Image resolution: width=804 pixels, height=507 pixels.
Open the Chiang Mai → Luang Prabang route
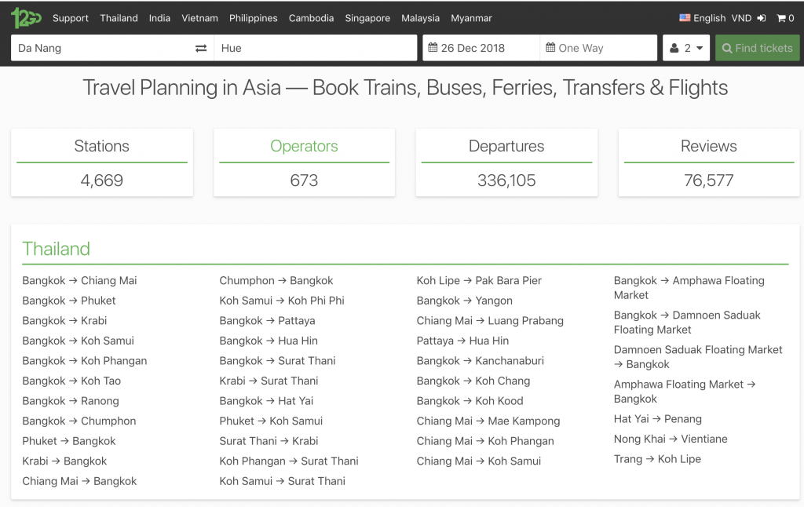click(x=490, y=320)
